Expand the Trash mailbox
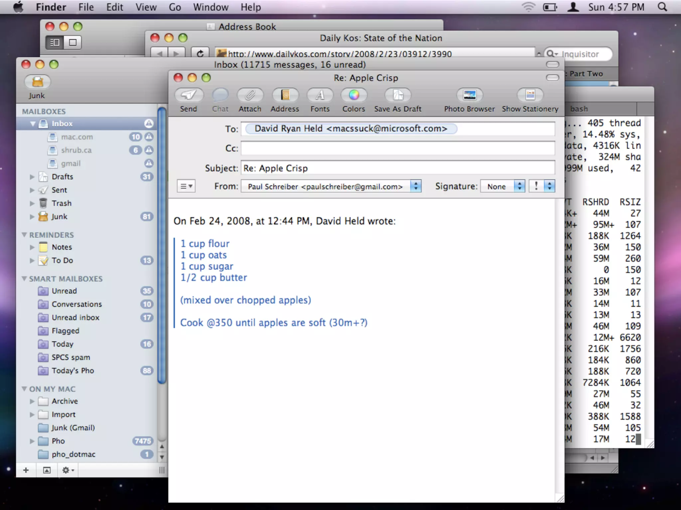 (32, 203)
